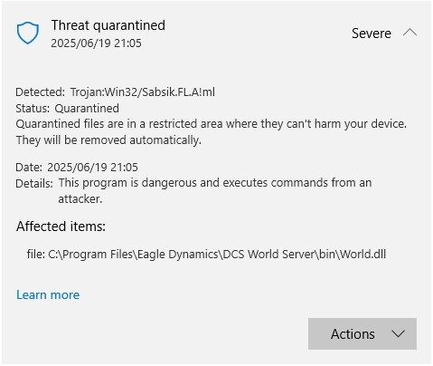Click the Date field value

coord(92,168)
